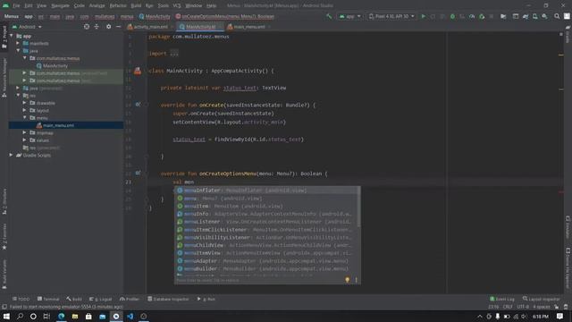The image size is (572, 322).
Task: Click the lightbulb icon in completion popup
Action: click(x=348, y=280)
